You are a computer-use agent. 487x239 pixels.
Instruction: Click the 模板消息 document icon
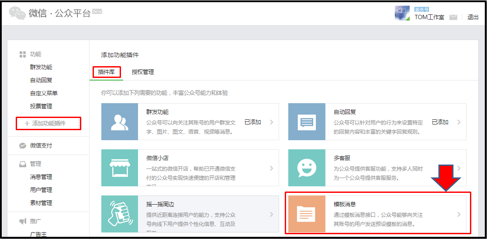[x=307, y=214]
